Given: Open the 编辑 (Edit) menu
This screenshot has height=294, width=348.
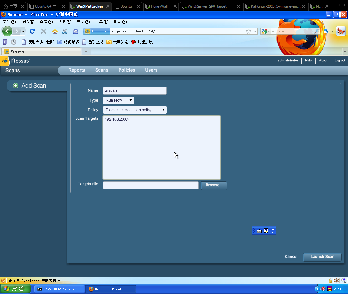Looking at the screenshot, I should coord(27,22).
